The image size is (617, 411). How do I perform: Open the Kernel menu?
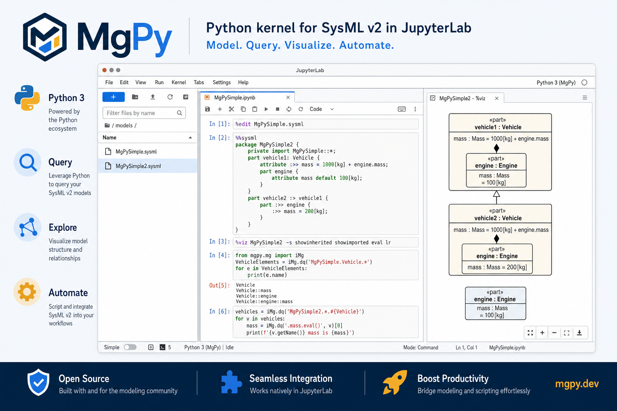point(179,82)
